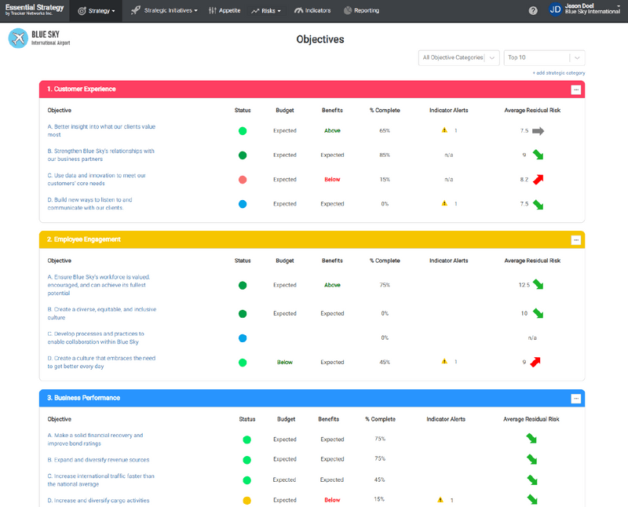Viewport: 628px width, 507px height.
Task: Select the Blue Sky airport logo
Action: coord(19,37)
